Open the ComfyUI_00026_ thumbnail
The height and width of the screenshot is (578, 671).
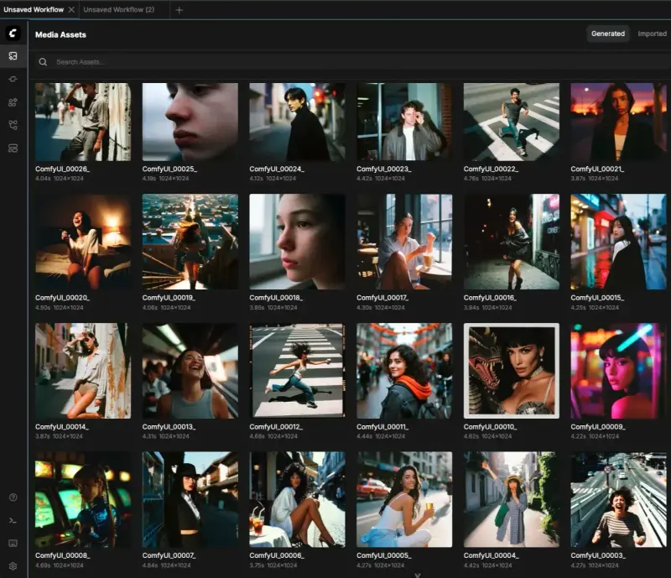[83, 122]
